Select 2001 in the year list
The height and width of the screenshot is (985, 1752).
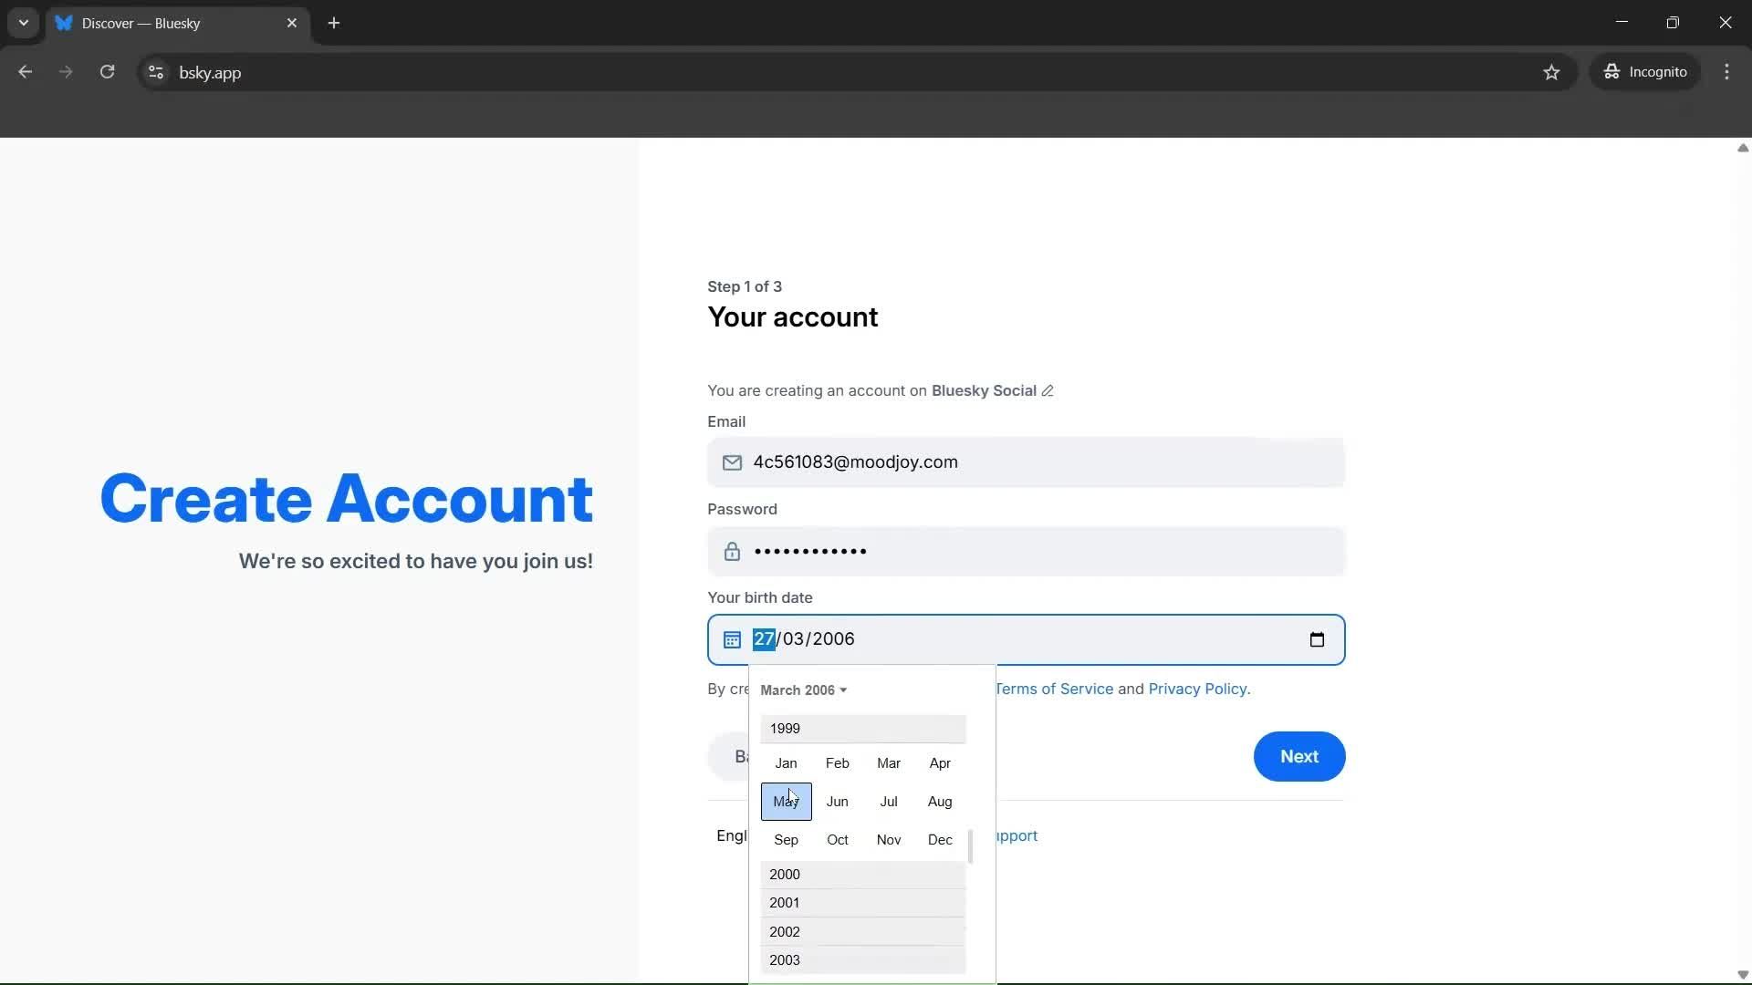(785, 902)
